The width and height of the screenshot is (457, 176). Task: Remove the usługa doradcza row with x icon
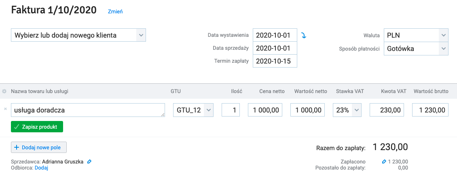pyautogui.click(x=5, y=109)
